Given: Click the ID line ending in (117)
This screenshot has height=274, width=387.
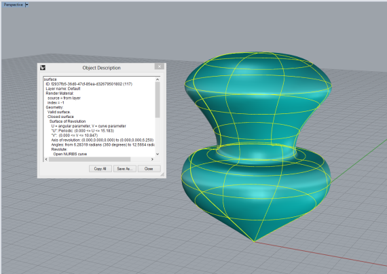Looking at the screenshot, I should point(89,84).
